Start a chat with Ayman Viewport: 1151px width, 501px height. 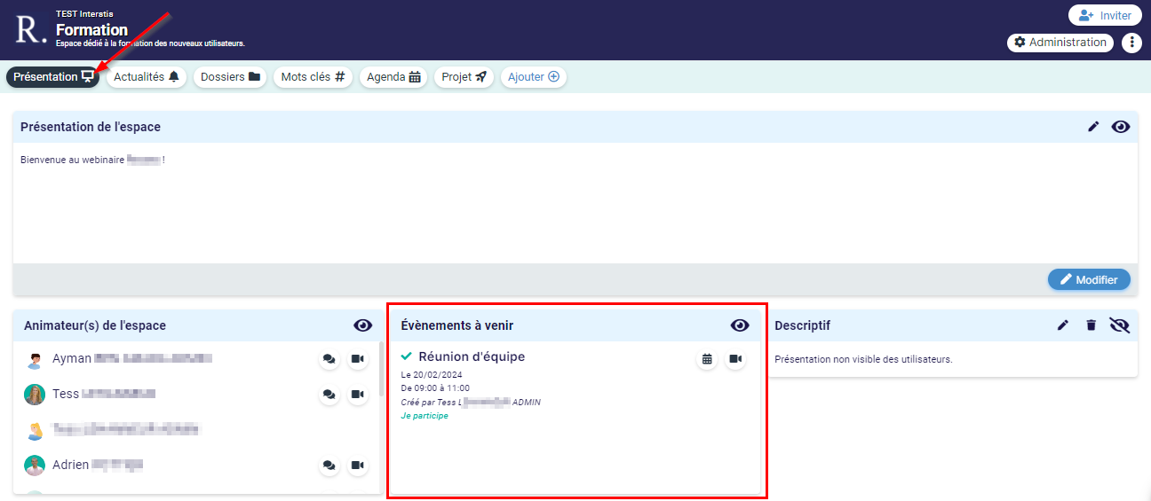(329, 359)
